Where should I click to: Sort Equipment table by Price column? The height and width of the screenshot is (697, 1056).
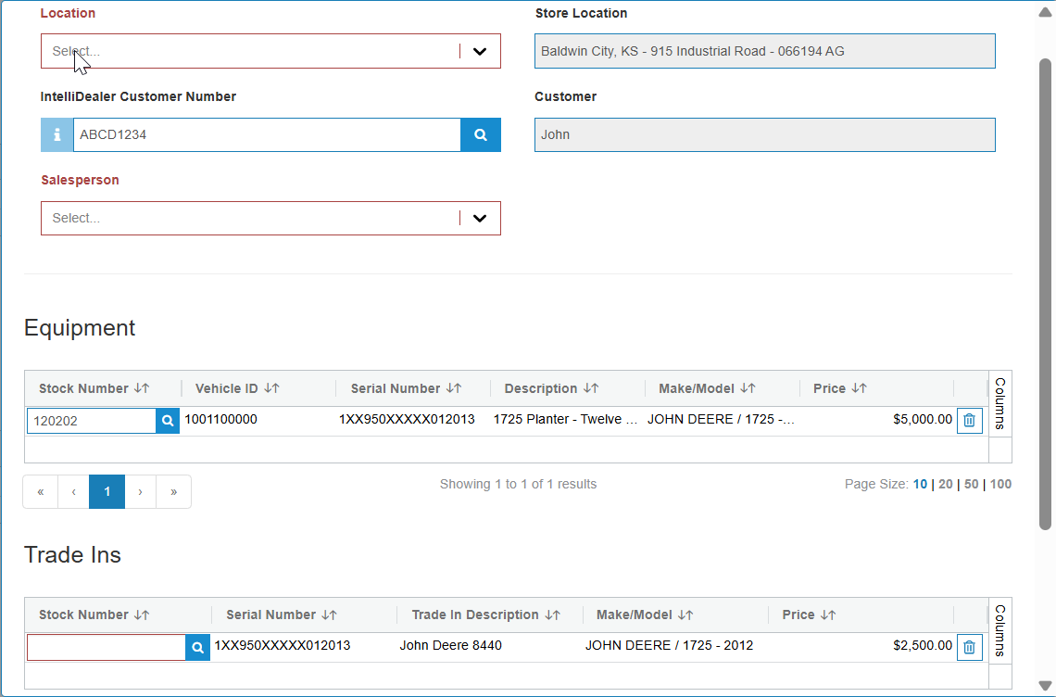(x=859, y=388)
